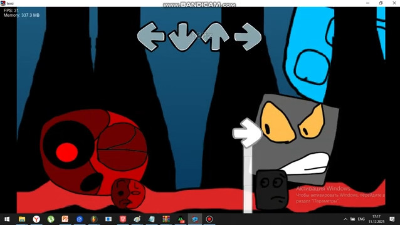Close the tooz game window
Image resolution: width=400 pixels, height=225 pixels.
[394, 3]
